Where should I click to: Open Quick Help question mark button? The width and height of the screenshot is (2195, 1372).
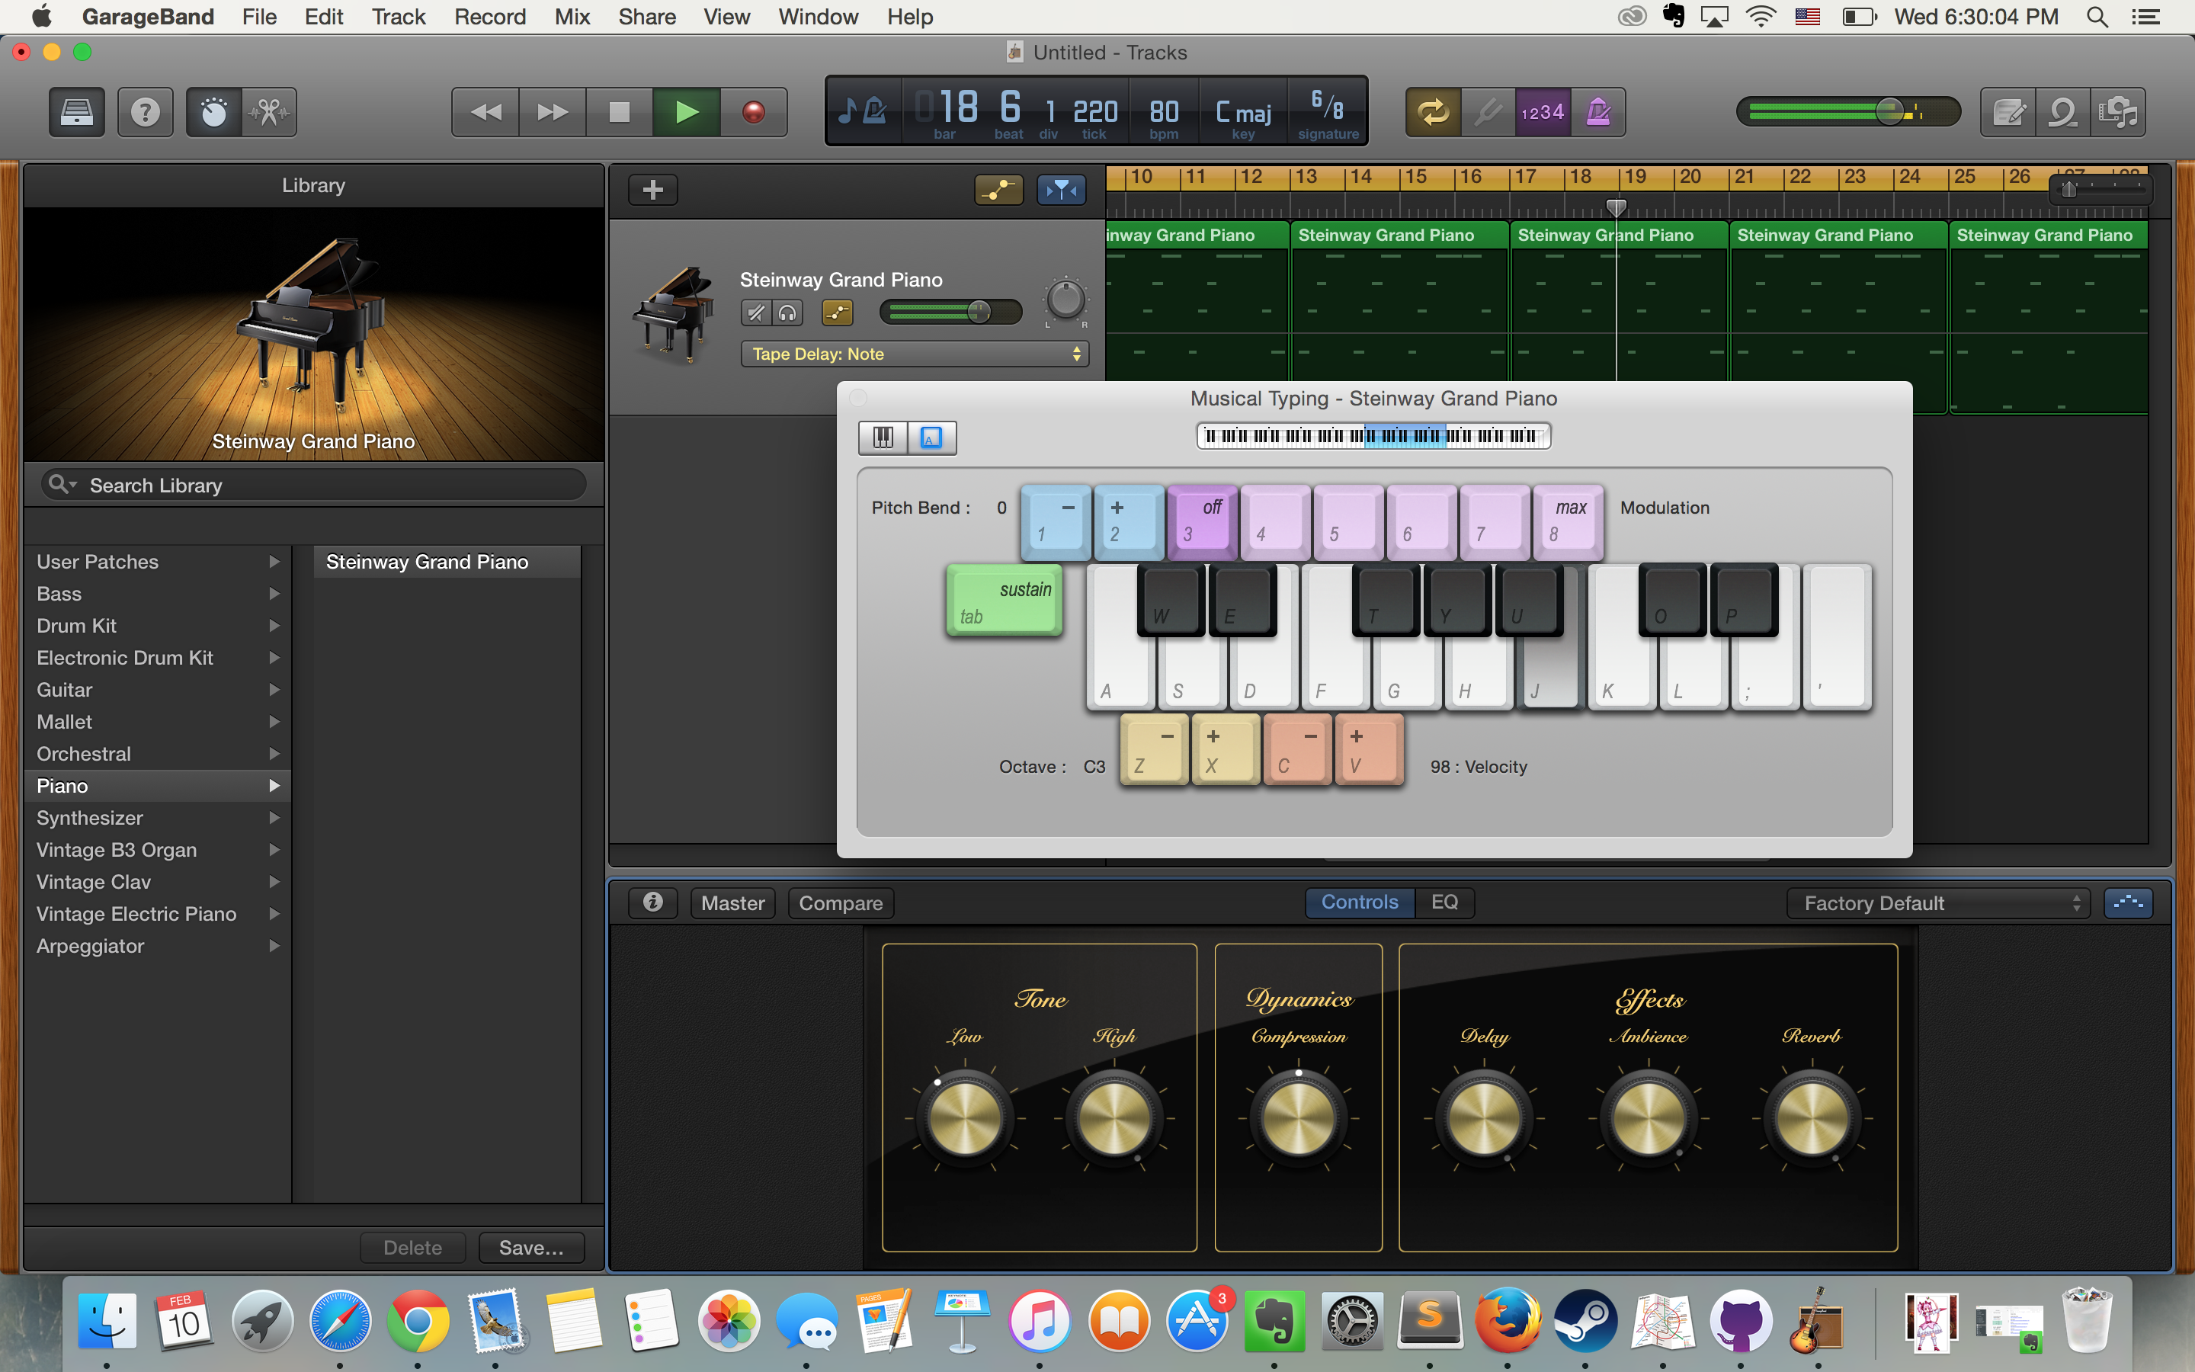pos(145,113)
